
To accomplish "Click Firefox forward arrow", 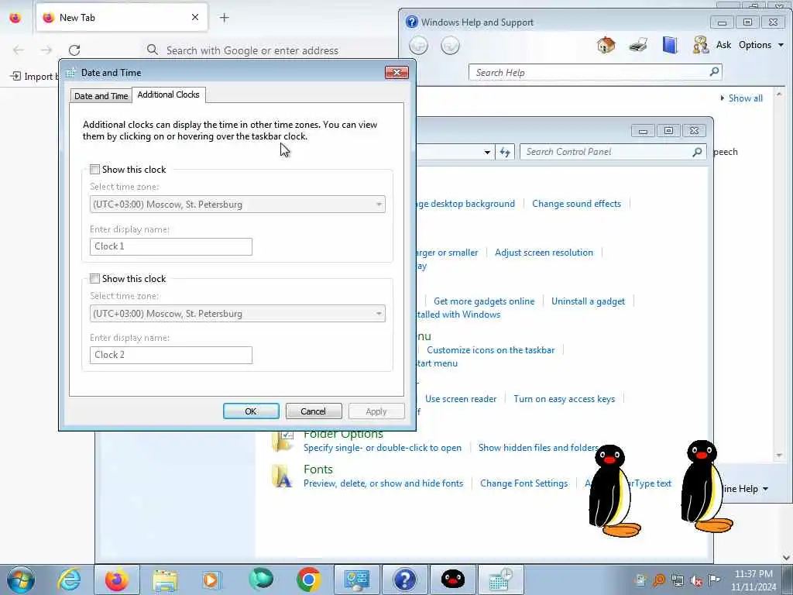I will pos(46,50).
